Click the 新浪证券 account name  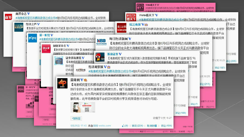pyautogui.click(x=113, y=54)
